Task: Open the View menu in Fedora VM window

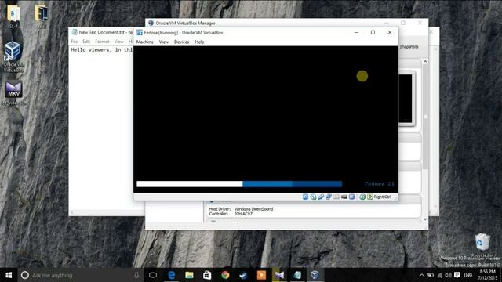Action: [164, 42]
